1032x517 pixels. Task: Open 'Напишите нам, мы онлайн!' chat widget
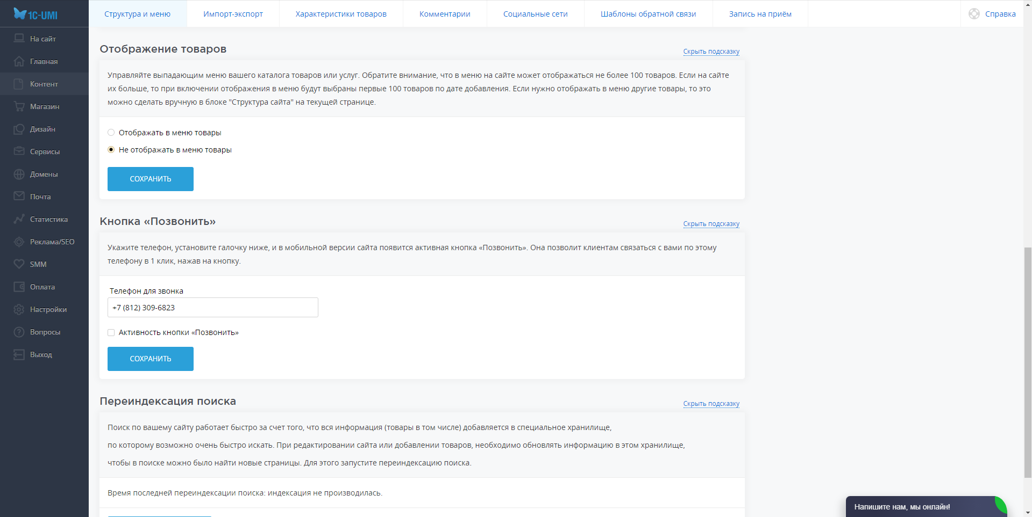tap(926, 507)
